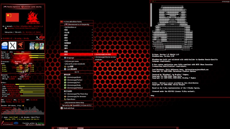Open [xmessage] The Pirate Bay entry
Image resolution: width=230 pixels, height=129 pixels.
pyautogui.click(x=77, y=94)
